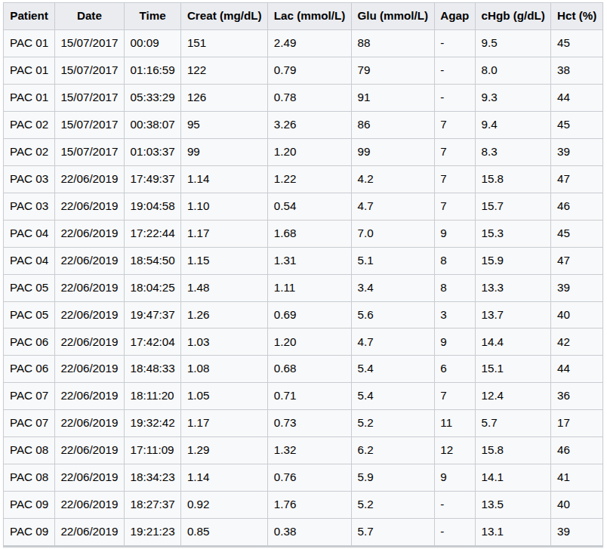Select time cell 18:04:25
The height and width of the screenshot is (549, 607).
[x=153, y=288]
